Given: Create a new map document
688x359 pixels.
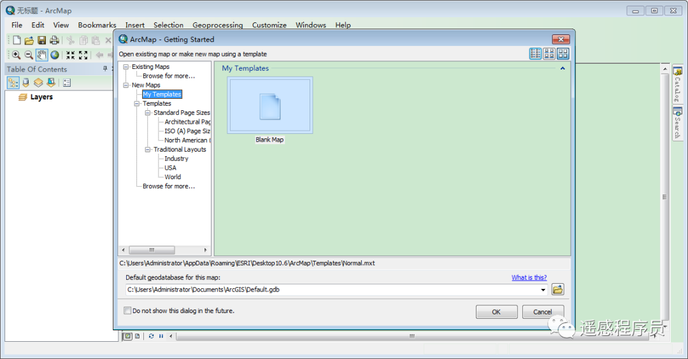Looking at the screenshot, I should 17,40.
